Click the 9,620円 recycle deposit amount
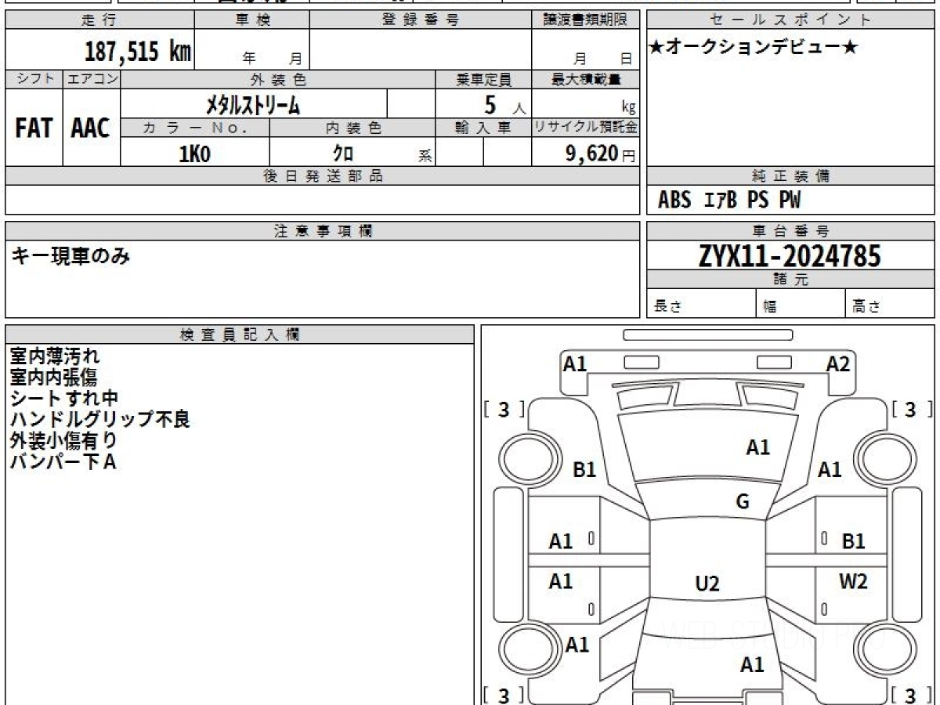940x705 pixels. click(601, 154)
